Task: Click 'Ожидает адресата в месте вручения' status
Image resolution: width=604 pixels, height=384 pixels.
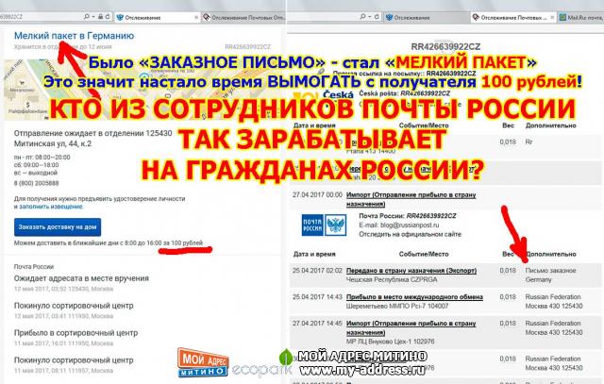Action: [x=81, y=278]
